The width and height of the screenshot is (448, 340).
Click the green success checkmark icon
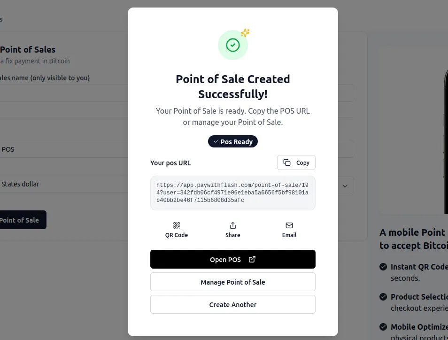pos(233,45)
